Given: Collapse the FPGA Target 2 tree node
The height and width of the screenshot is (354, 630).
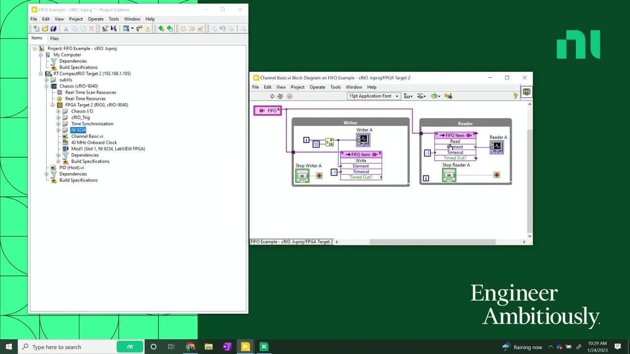Looking at the screenshot, I should coord(53,105).
